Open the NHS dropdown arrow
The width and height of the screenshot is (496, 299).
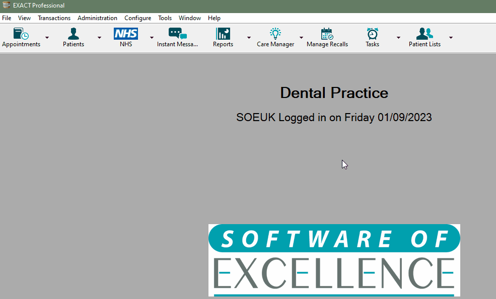152,38
